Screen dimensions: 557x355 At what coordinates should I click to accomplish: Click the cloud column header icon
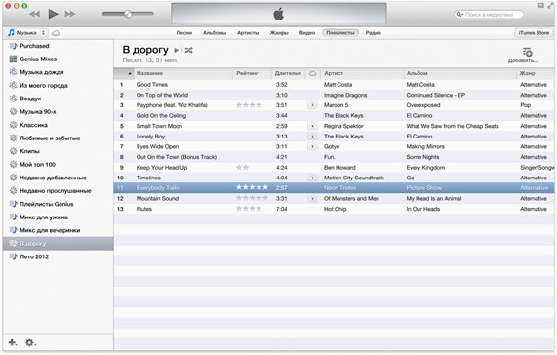tap(312, 73)
